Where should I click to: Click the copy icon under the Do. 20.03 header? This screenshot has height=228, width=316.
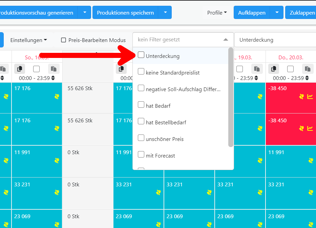click(x=274, y=69)
